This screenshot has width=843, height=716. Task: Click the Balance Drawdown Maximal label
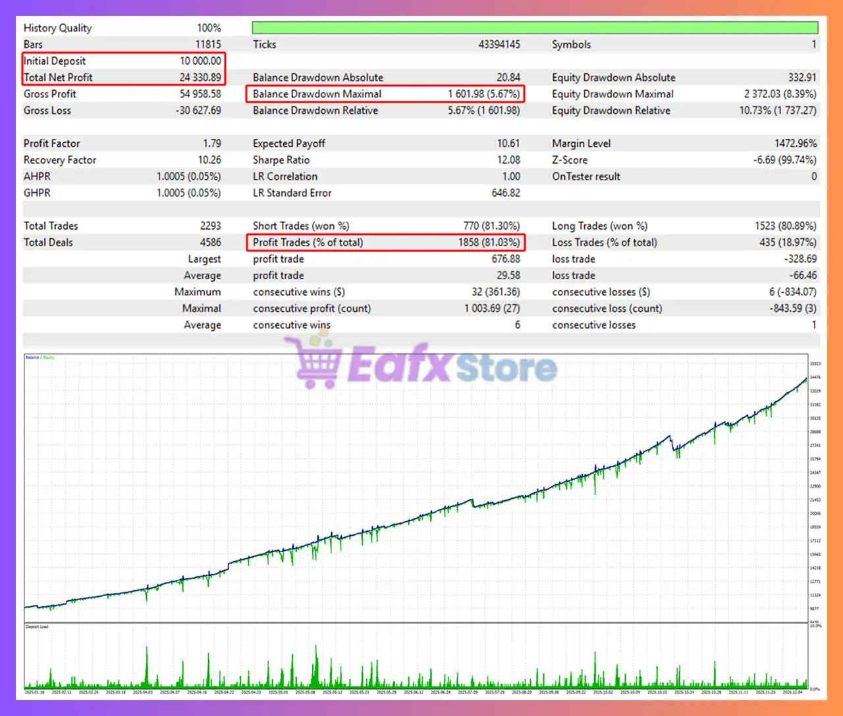click(x=317, y=94)
